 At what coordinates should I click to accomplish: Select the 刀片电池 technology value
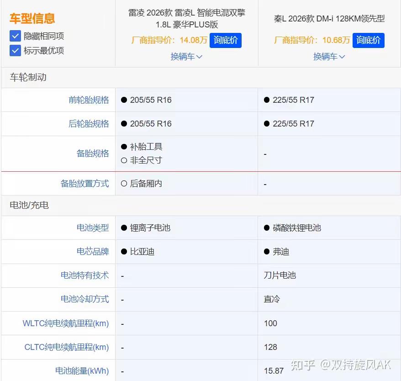(280, 275)
